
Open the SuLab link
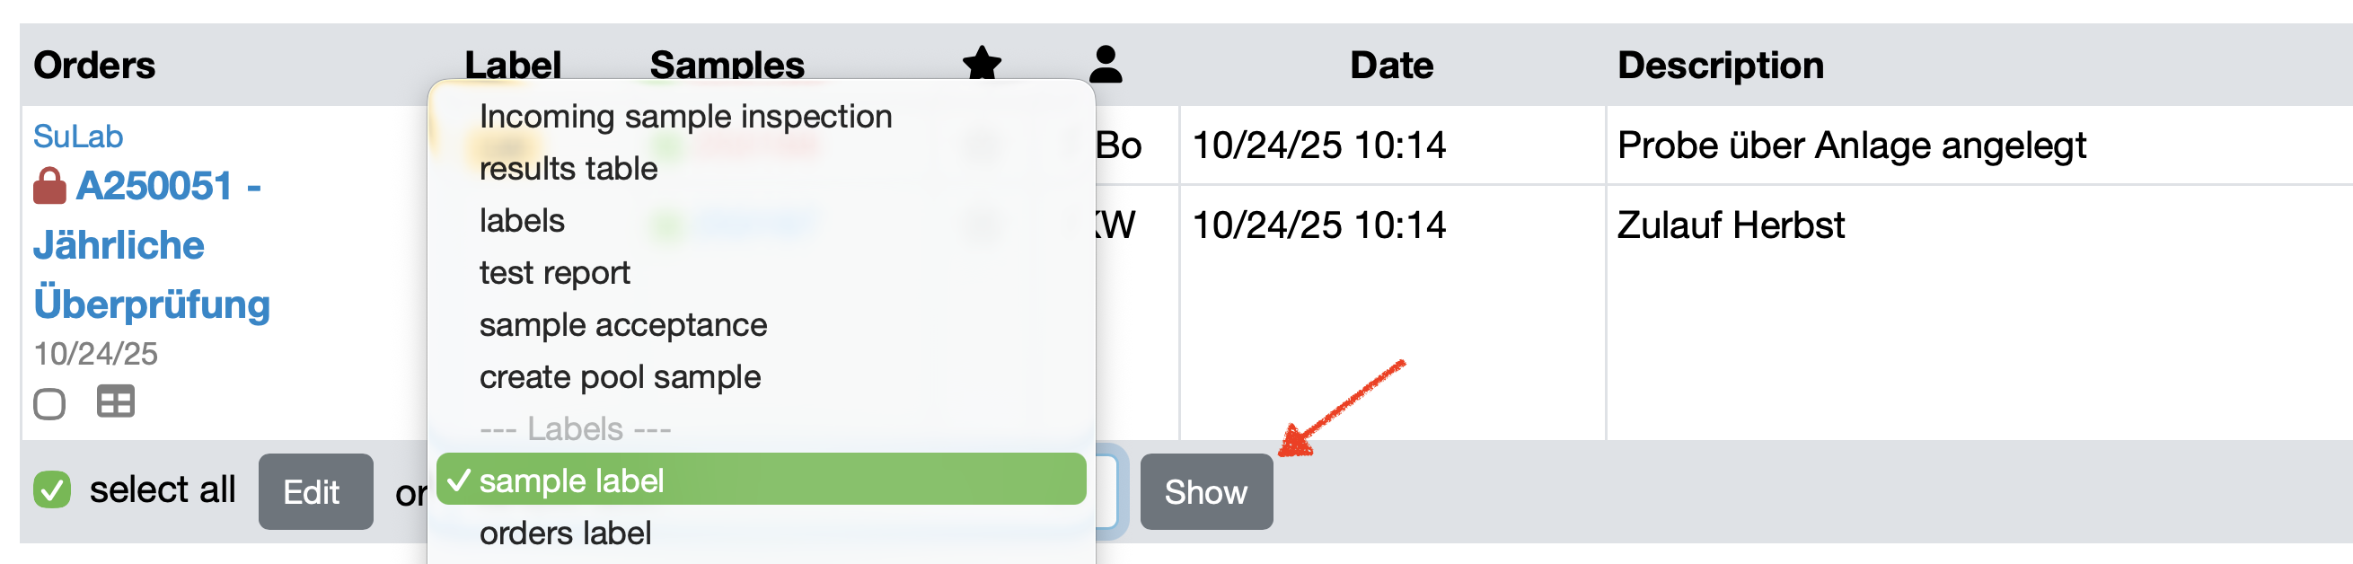coord(77,137)
